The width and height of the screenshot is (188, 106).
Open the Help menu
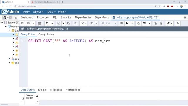pyautogui.click(x=62, y=12)
